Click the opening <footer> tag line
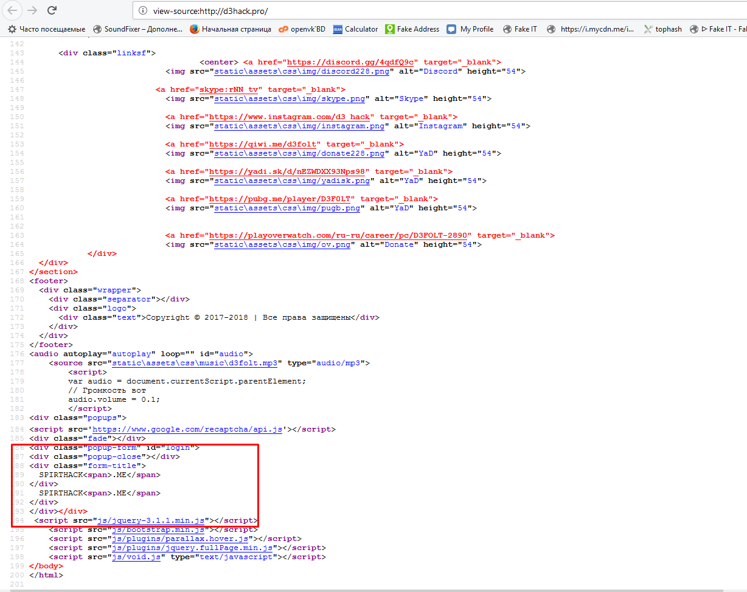This screenshot has width=747, height=592. [49, 281]
